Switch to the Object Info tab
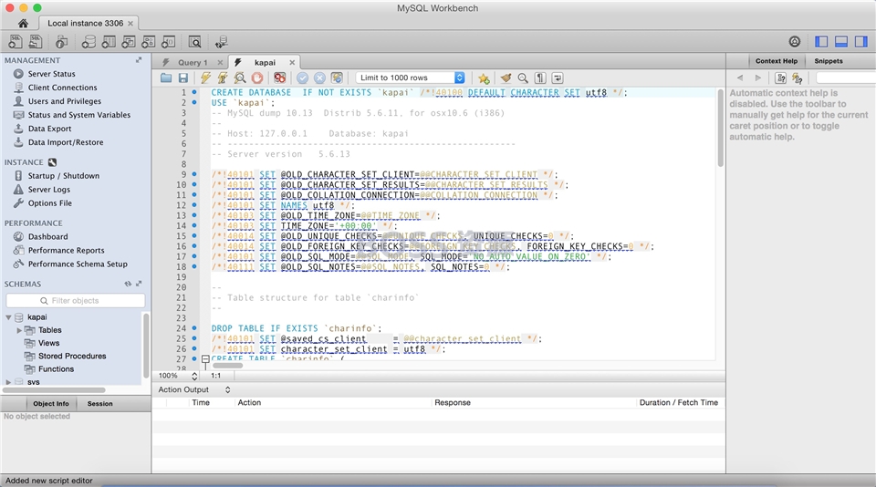This screenshot has height=487, width=876. [51, 403]
